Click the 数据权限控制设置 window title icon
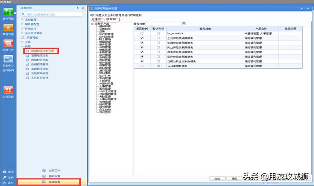The width and height of the screenshot is (314, 186). tap(91, 8)
